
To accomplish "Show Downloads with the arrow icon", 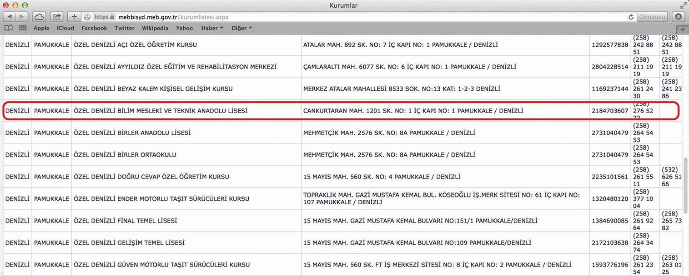I will 679,17.
